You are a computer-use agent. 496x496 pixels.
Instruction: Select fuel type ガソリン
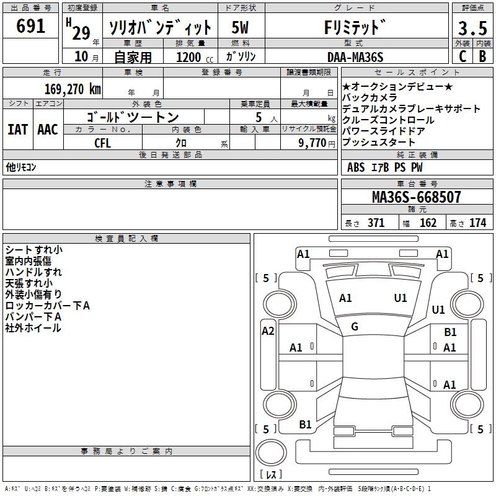(241, 56)
